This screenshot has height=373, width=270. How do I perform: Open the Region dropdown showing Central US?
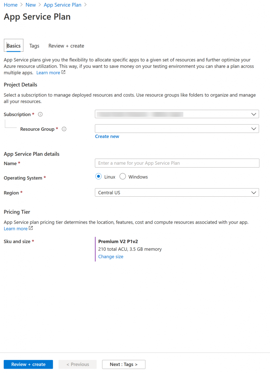coord(177,192)
